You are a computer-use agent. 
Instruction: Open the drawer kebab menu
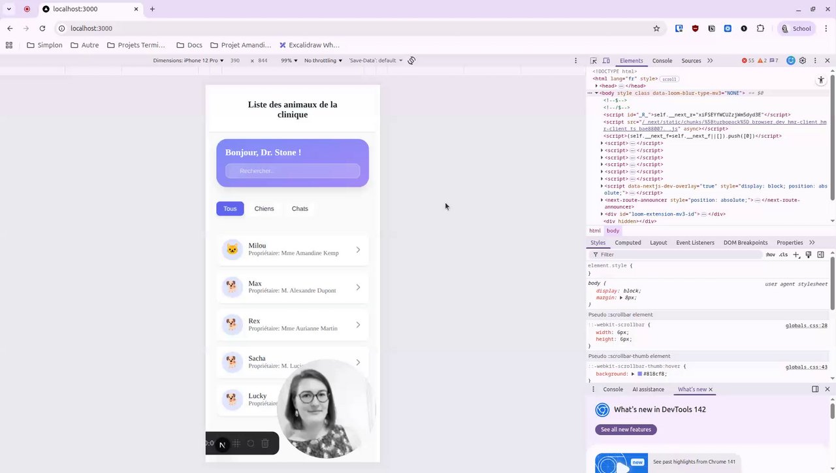coord(593,389)
